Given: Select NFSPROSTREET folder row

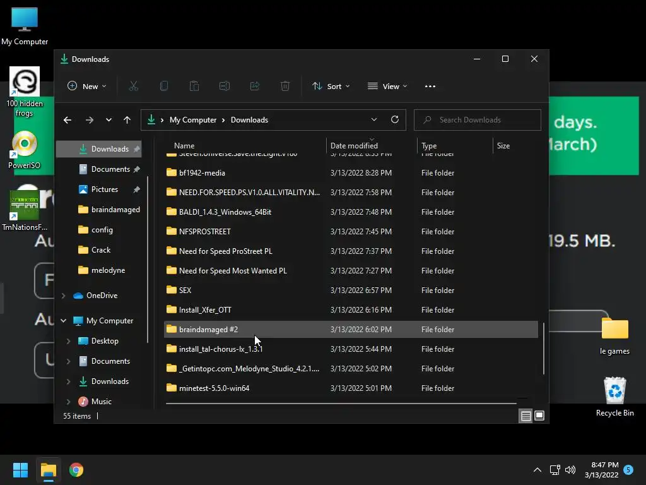Looking at the screenshot, I should (x=351, y=231).
